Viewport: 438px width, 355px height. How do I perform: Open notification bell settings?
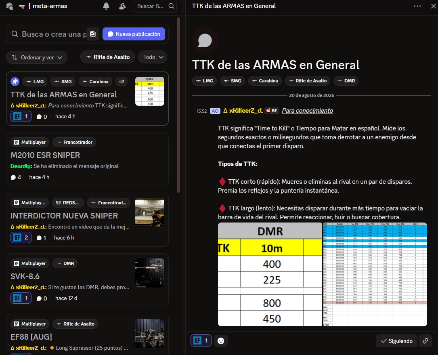pos(106,6)
